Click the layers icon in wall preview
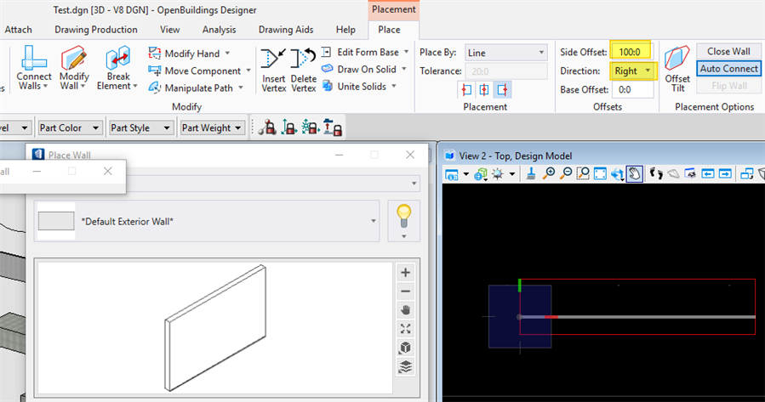 (x=405, y=366)
